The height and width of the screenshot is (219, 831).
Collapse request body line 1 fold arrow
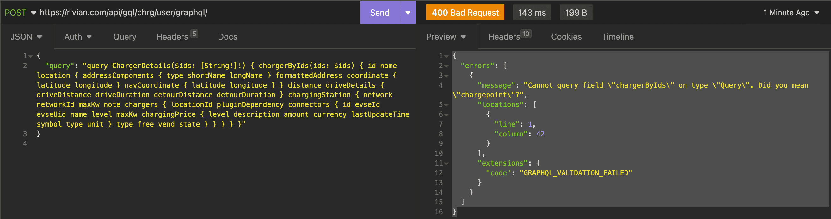click(x=31, y=56)
